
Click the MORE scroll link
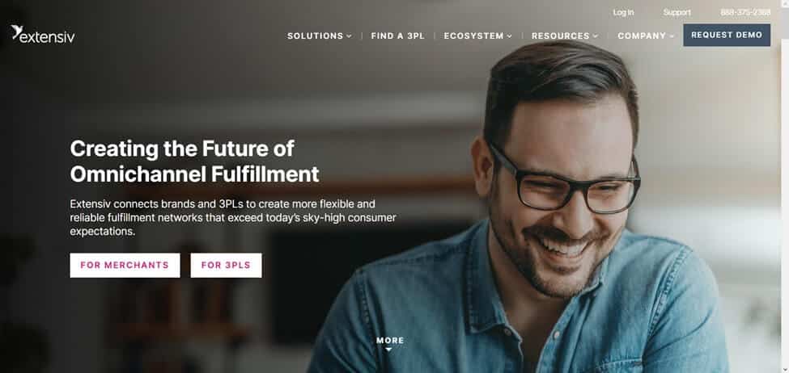(x=390, y=341)
